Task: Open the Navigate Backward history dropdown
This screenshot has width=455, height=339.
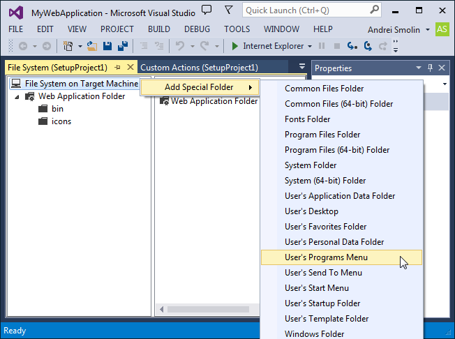Action: click(x=34, y=47)
